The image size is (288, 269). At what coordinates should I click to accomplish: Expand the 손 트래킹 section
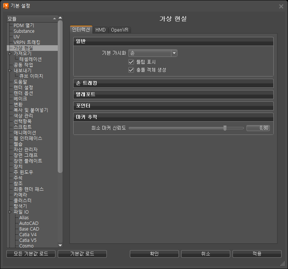point(173,83)
